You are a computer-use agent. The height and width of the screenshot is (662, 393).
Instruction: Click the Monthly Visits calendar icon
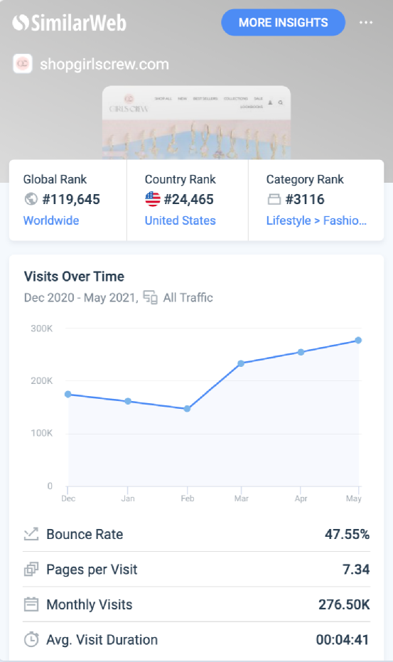[x=31, y=604]
